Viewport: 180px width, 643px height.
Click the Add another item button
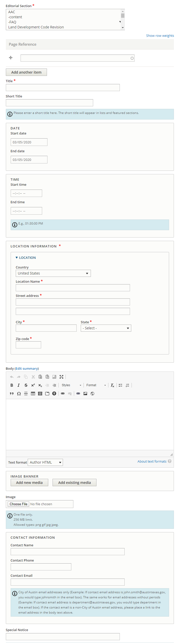(26, 72)
